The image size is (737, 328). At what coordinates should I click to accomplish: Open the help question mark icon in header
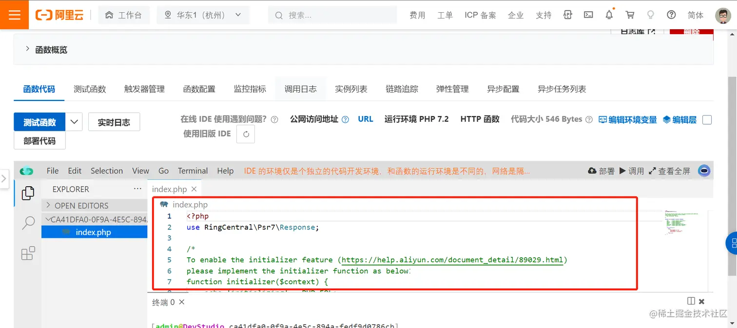[671, 15]
